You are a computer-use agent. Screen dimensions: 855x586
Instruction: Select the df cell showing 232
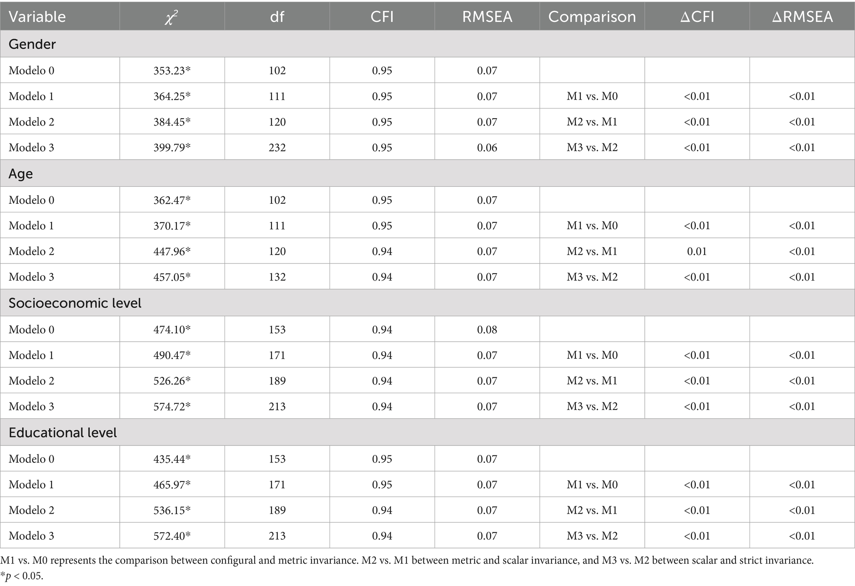click(277, 148)
